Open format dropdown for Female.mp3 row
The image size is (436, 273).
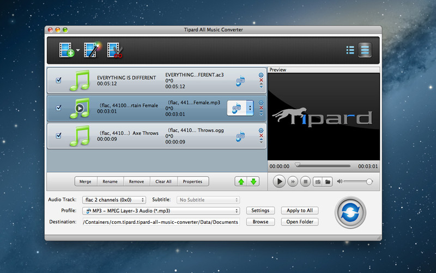(x=240, y=108)
